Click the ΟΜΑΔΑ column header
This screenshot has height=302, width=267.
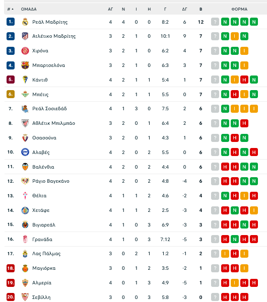tap(29, 9)
